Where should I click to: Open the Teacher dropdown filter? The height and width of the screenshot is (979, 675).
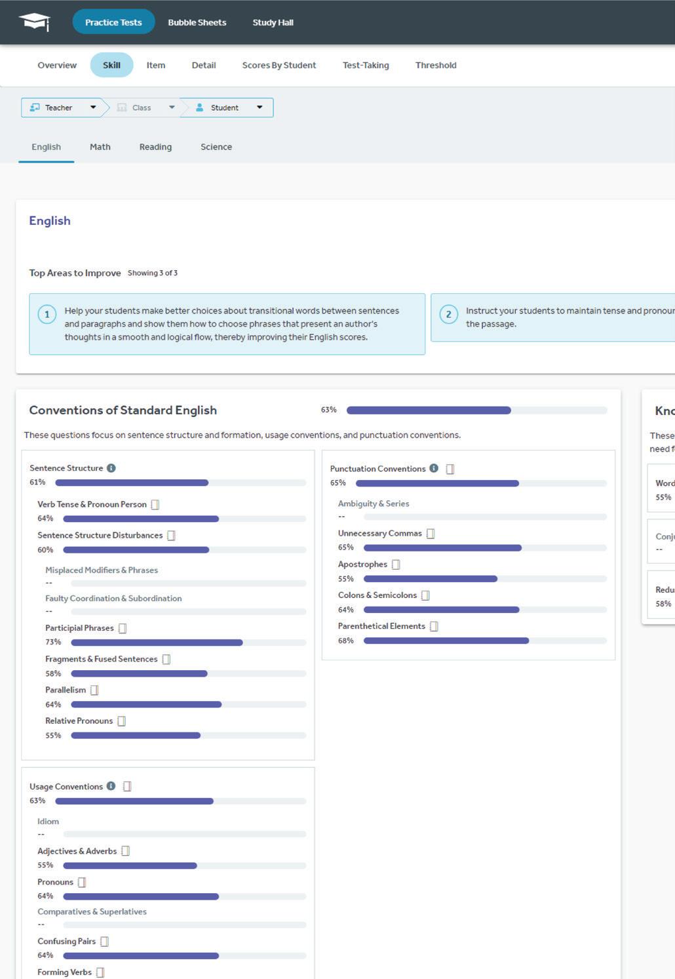tap(63, 108)
